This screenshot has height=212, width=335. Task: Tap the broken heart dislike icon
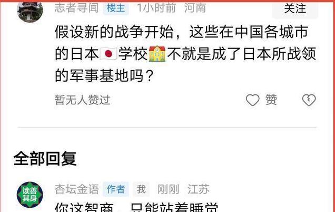[x=309, y=100]
